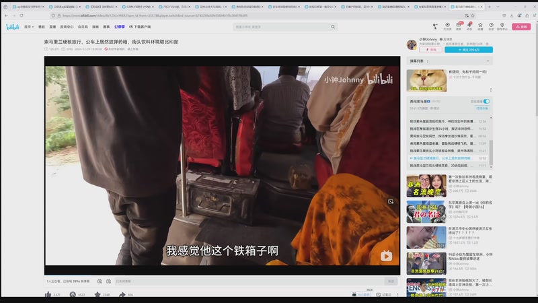
Task: Play the playlist episode lasting 12:56
Action: (448, 121)
